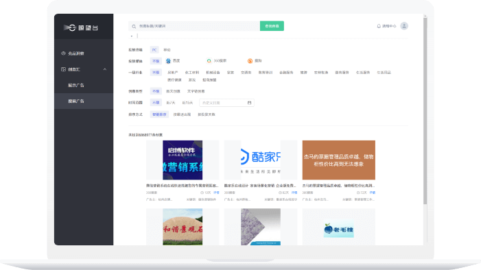The height and width of the screenshot is (270, 481).
Task: Open the 和谐景观石 ad thumbnail
Action: tap(183, 227)
